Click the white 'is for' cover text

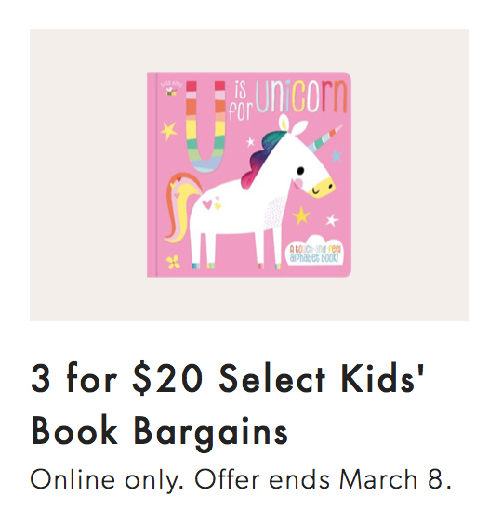point(241,100)
